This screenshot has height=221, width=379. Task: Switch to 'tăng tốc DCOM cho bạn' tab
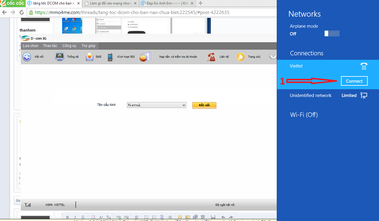53,3
